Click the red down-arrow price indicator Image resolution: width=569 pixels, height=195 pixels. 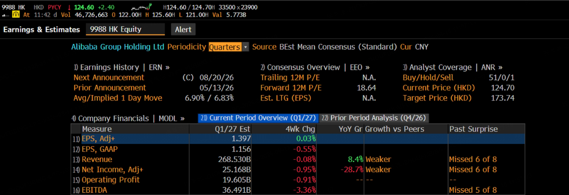coord(69,7)
